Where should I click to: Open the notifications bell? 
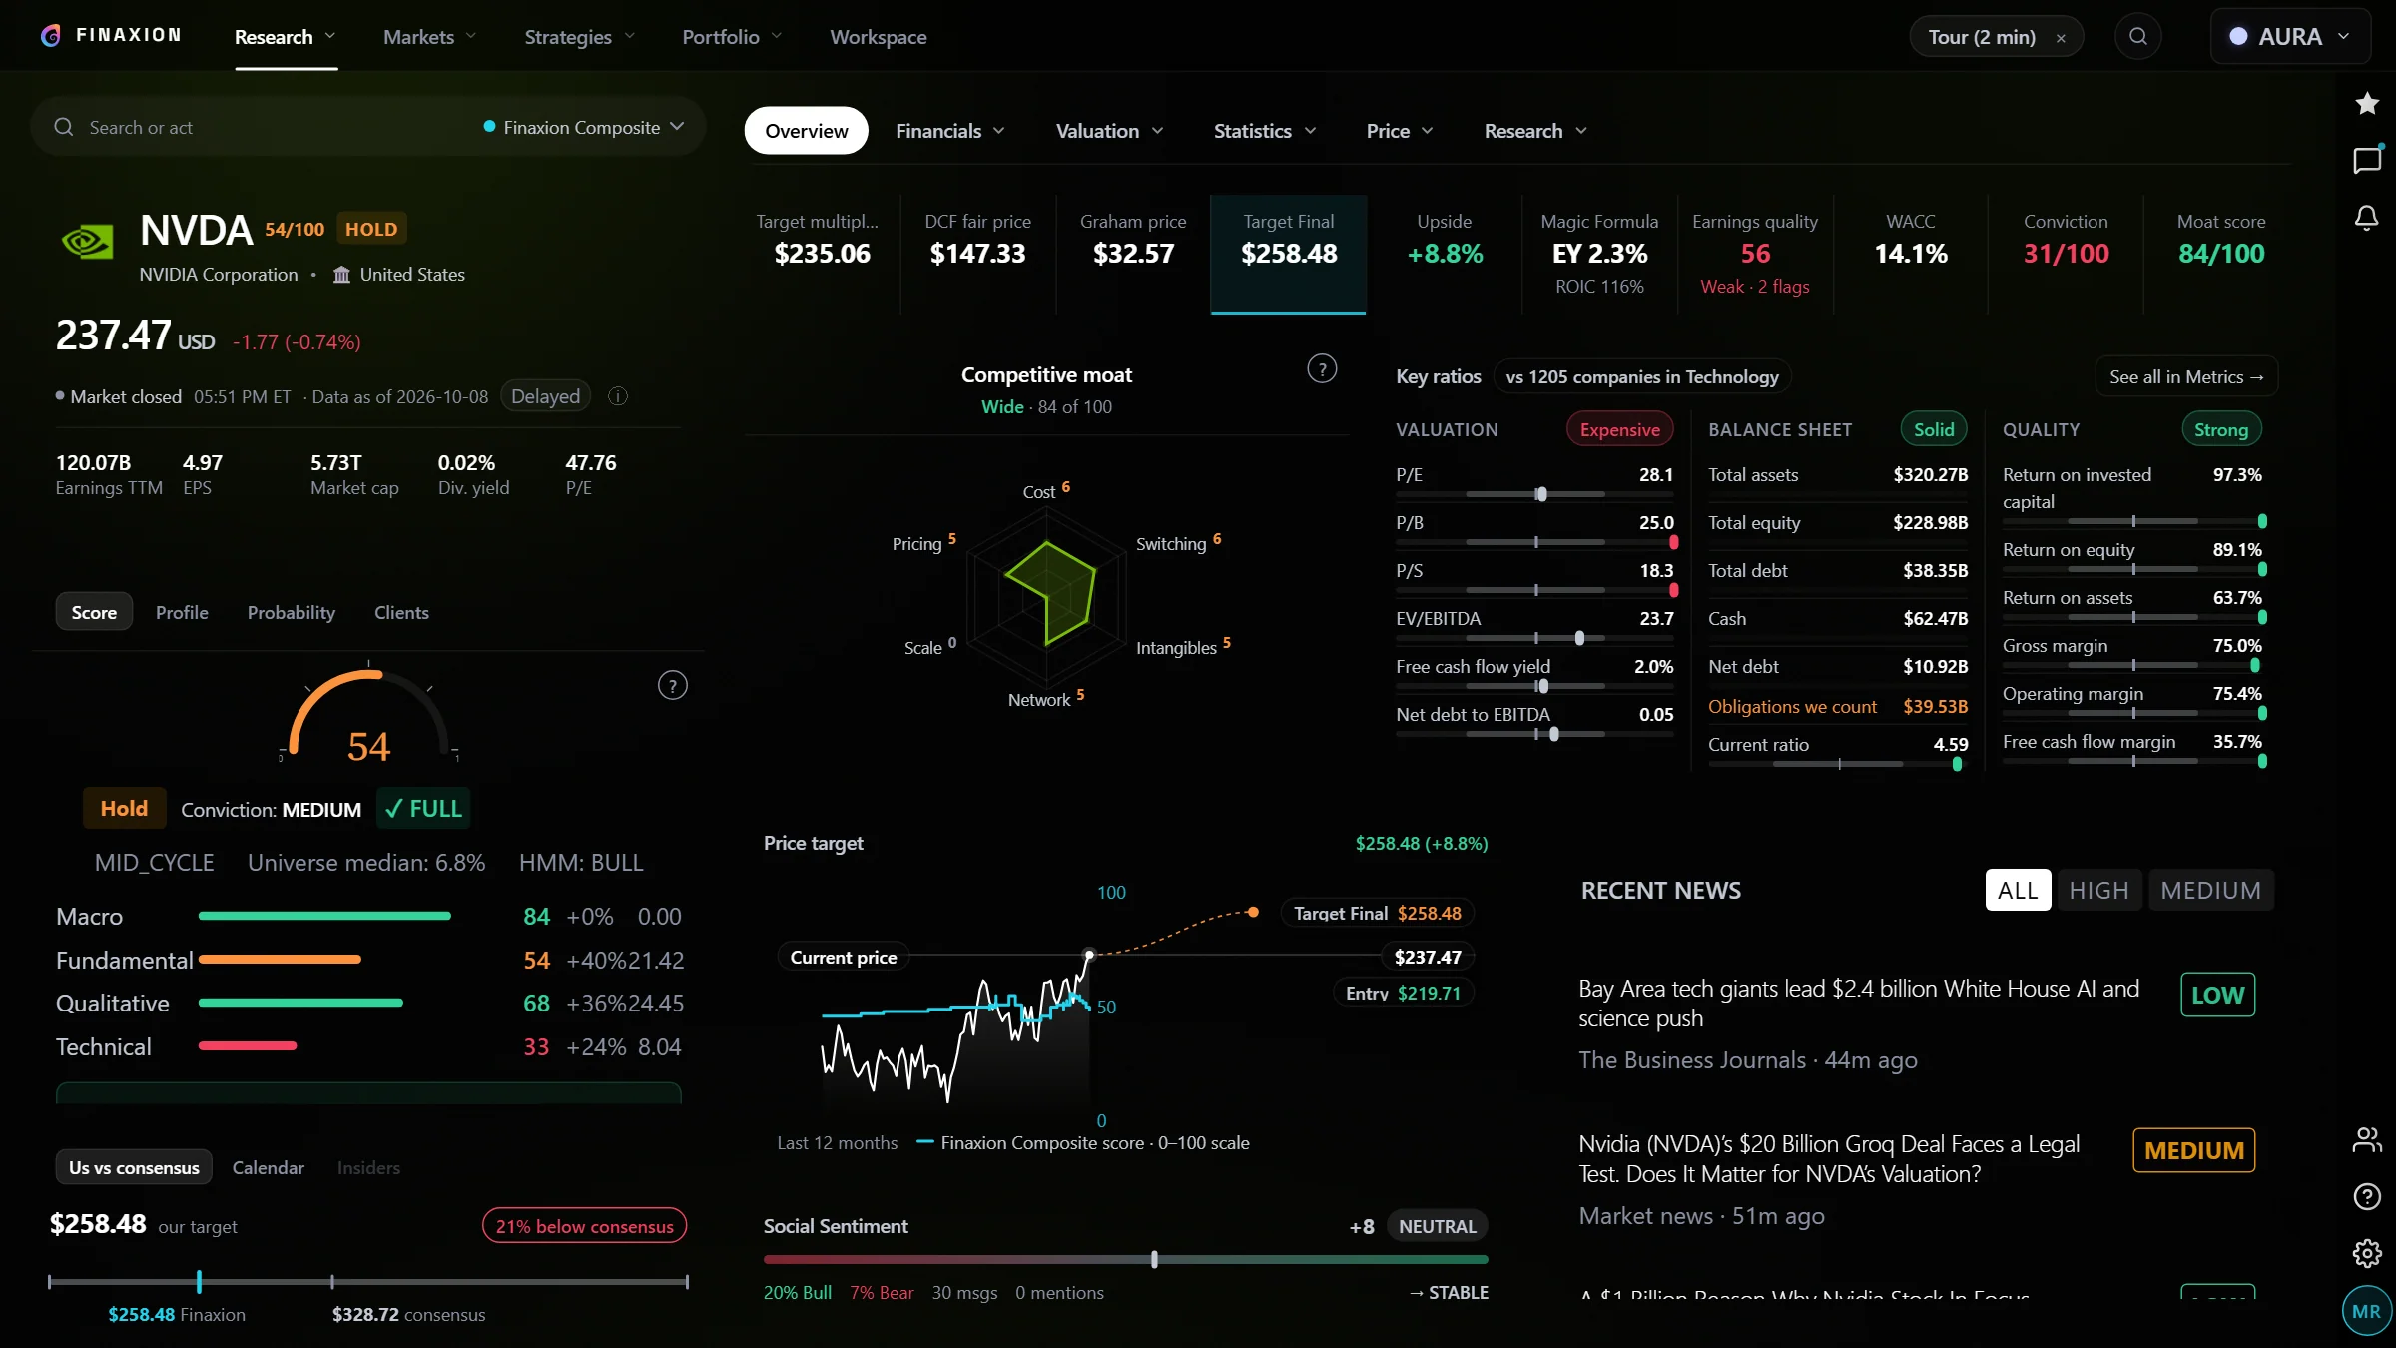2366,218
